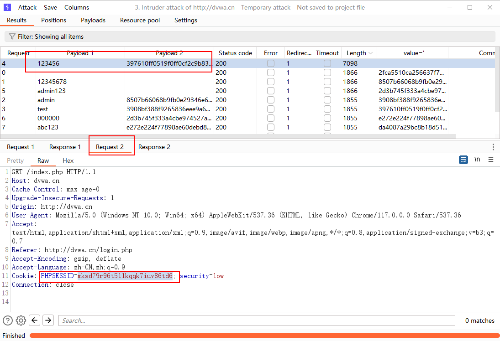
Task: Toggle the show non-printable characters \n icon
Action: click(x=477, y=160)
